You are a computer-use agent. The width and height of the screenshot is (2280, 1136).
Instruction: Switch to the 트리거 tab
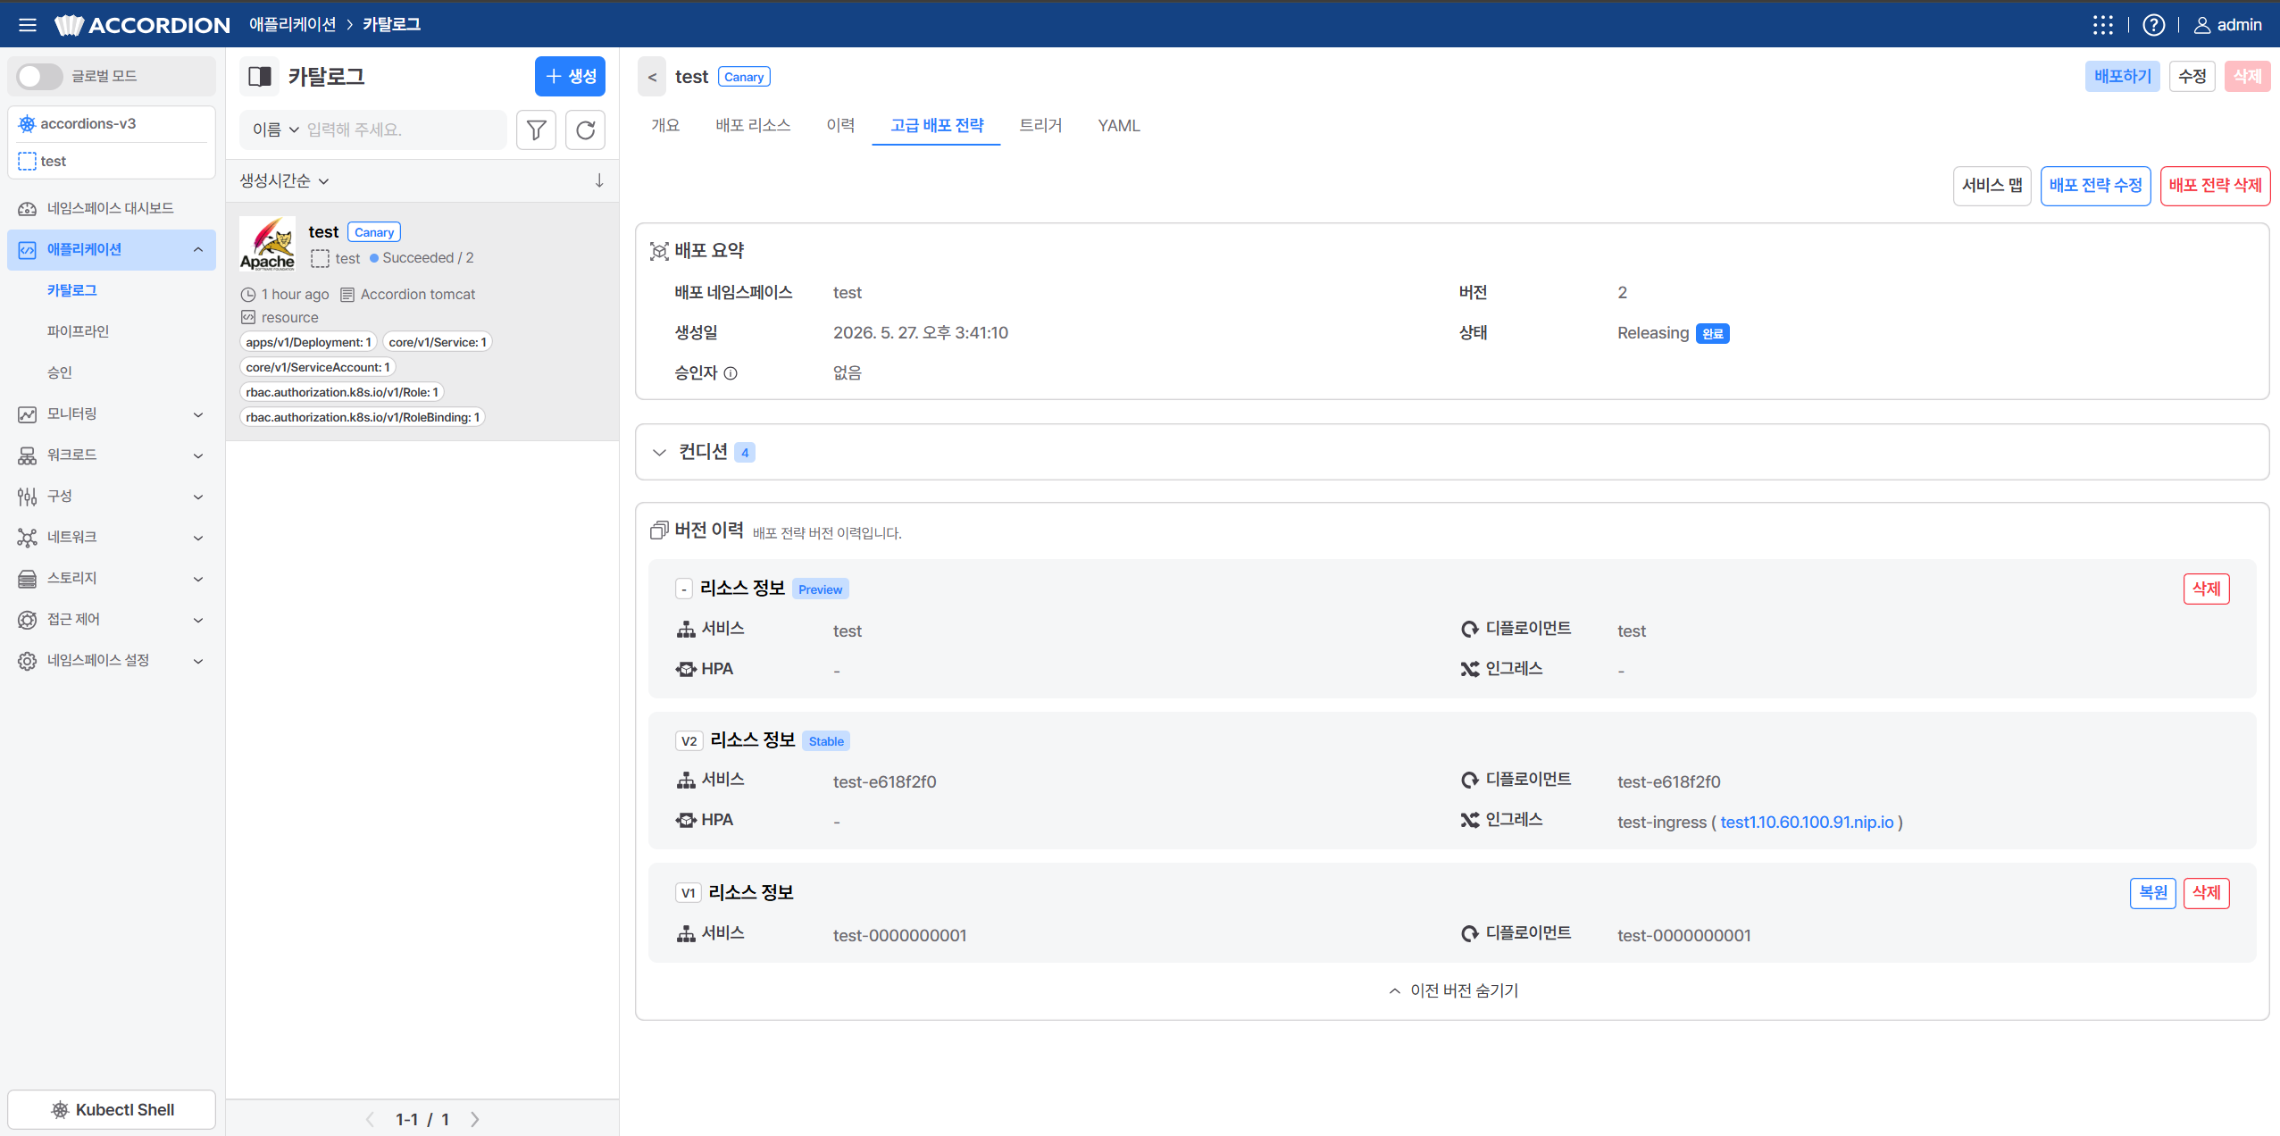point(1040,125)
